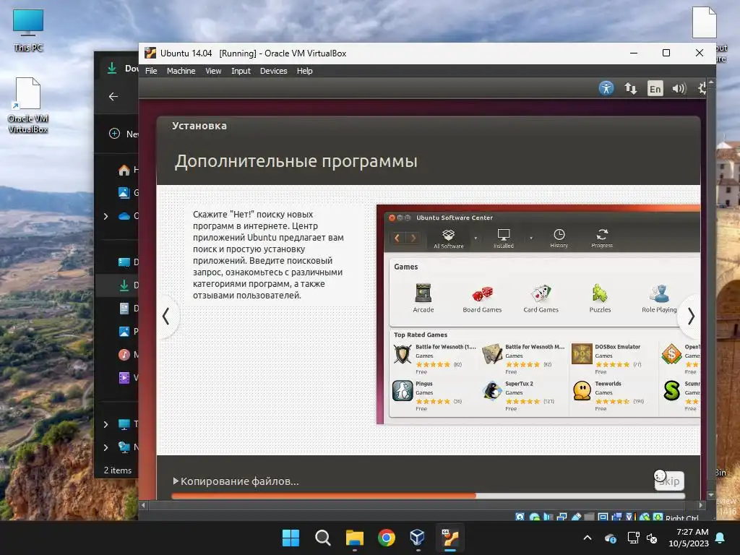Open the Input menu

[x=241, y=71]
